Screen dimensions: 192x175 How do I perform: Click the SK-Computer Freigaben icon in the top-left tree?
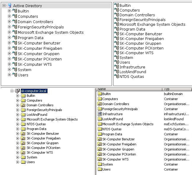15,48
